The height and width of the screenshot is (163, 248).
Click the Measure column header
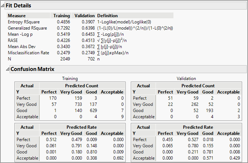[x=17, y=16]
